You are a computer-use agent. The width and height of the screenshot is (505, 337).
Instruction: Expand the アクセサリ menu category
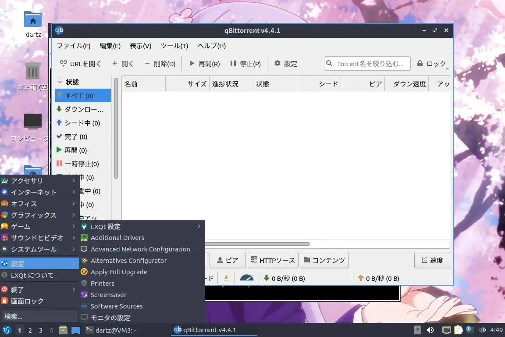[39, 181]
